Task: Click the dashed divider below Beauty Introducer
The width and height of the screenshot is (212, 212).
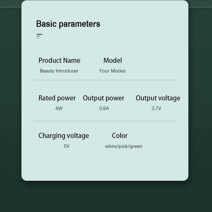Action: [105, 80]
